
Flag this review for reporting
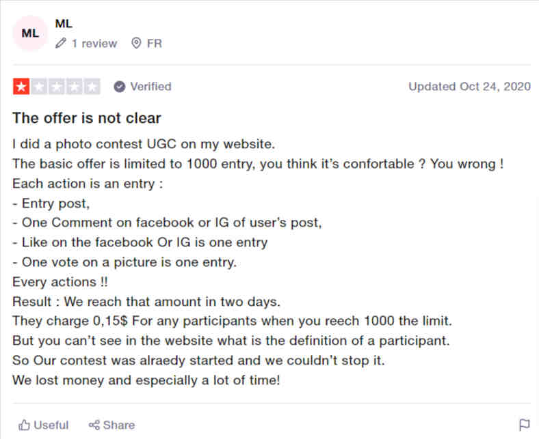pyautogui.click(x=524, y=425)
